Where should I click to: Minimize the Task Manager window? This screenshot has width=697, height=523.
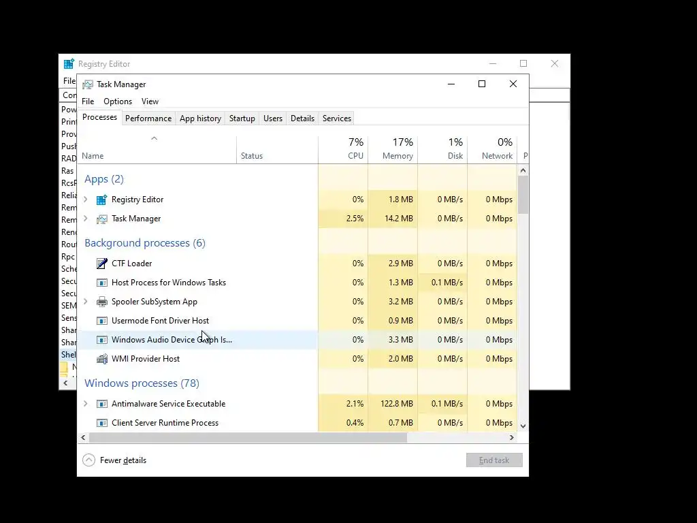click(451, 84)
